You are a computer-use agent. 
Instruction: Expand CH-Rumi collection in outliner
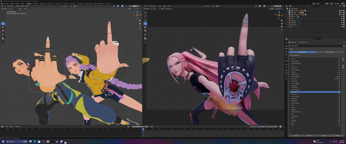(287, 15)
